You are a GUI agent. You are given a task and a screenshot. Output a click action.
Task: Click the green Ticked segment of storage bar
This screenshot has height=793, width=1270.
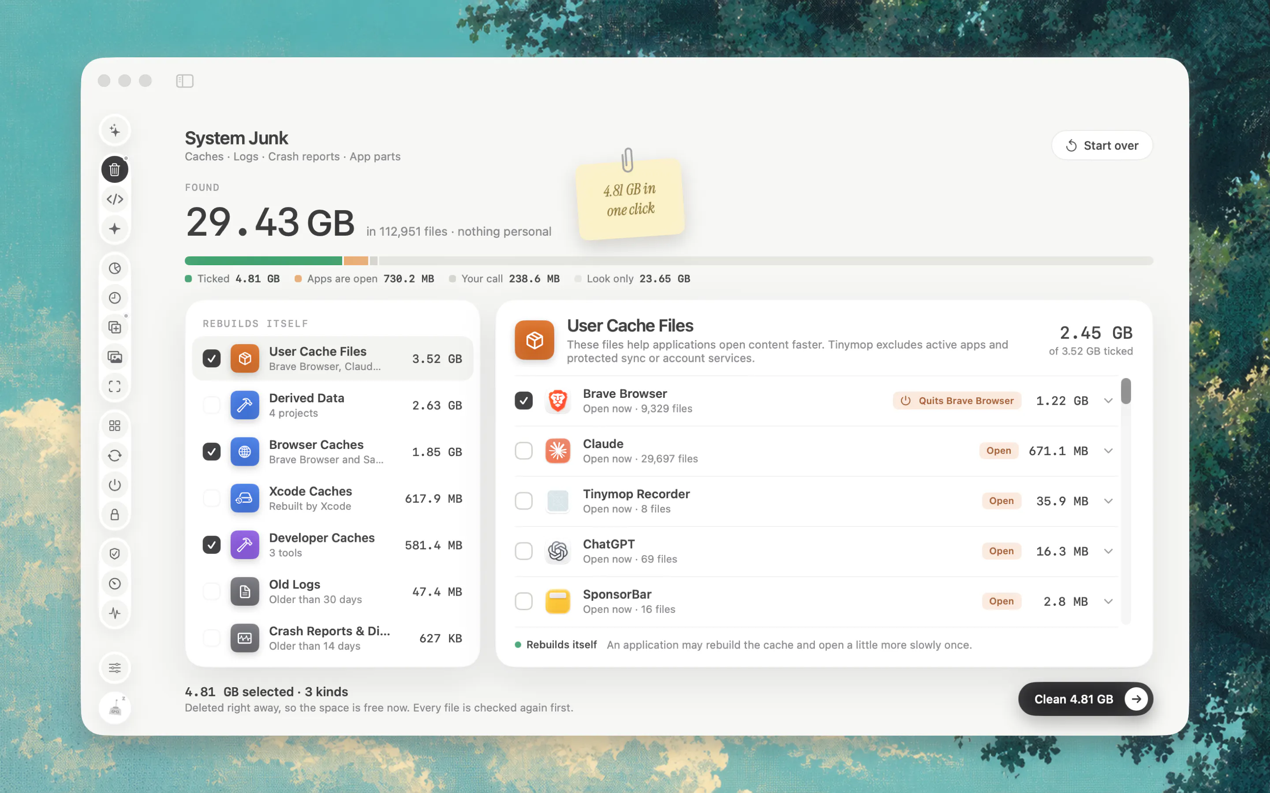(263, 261)
